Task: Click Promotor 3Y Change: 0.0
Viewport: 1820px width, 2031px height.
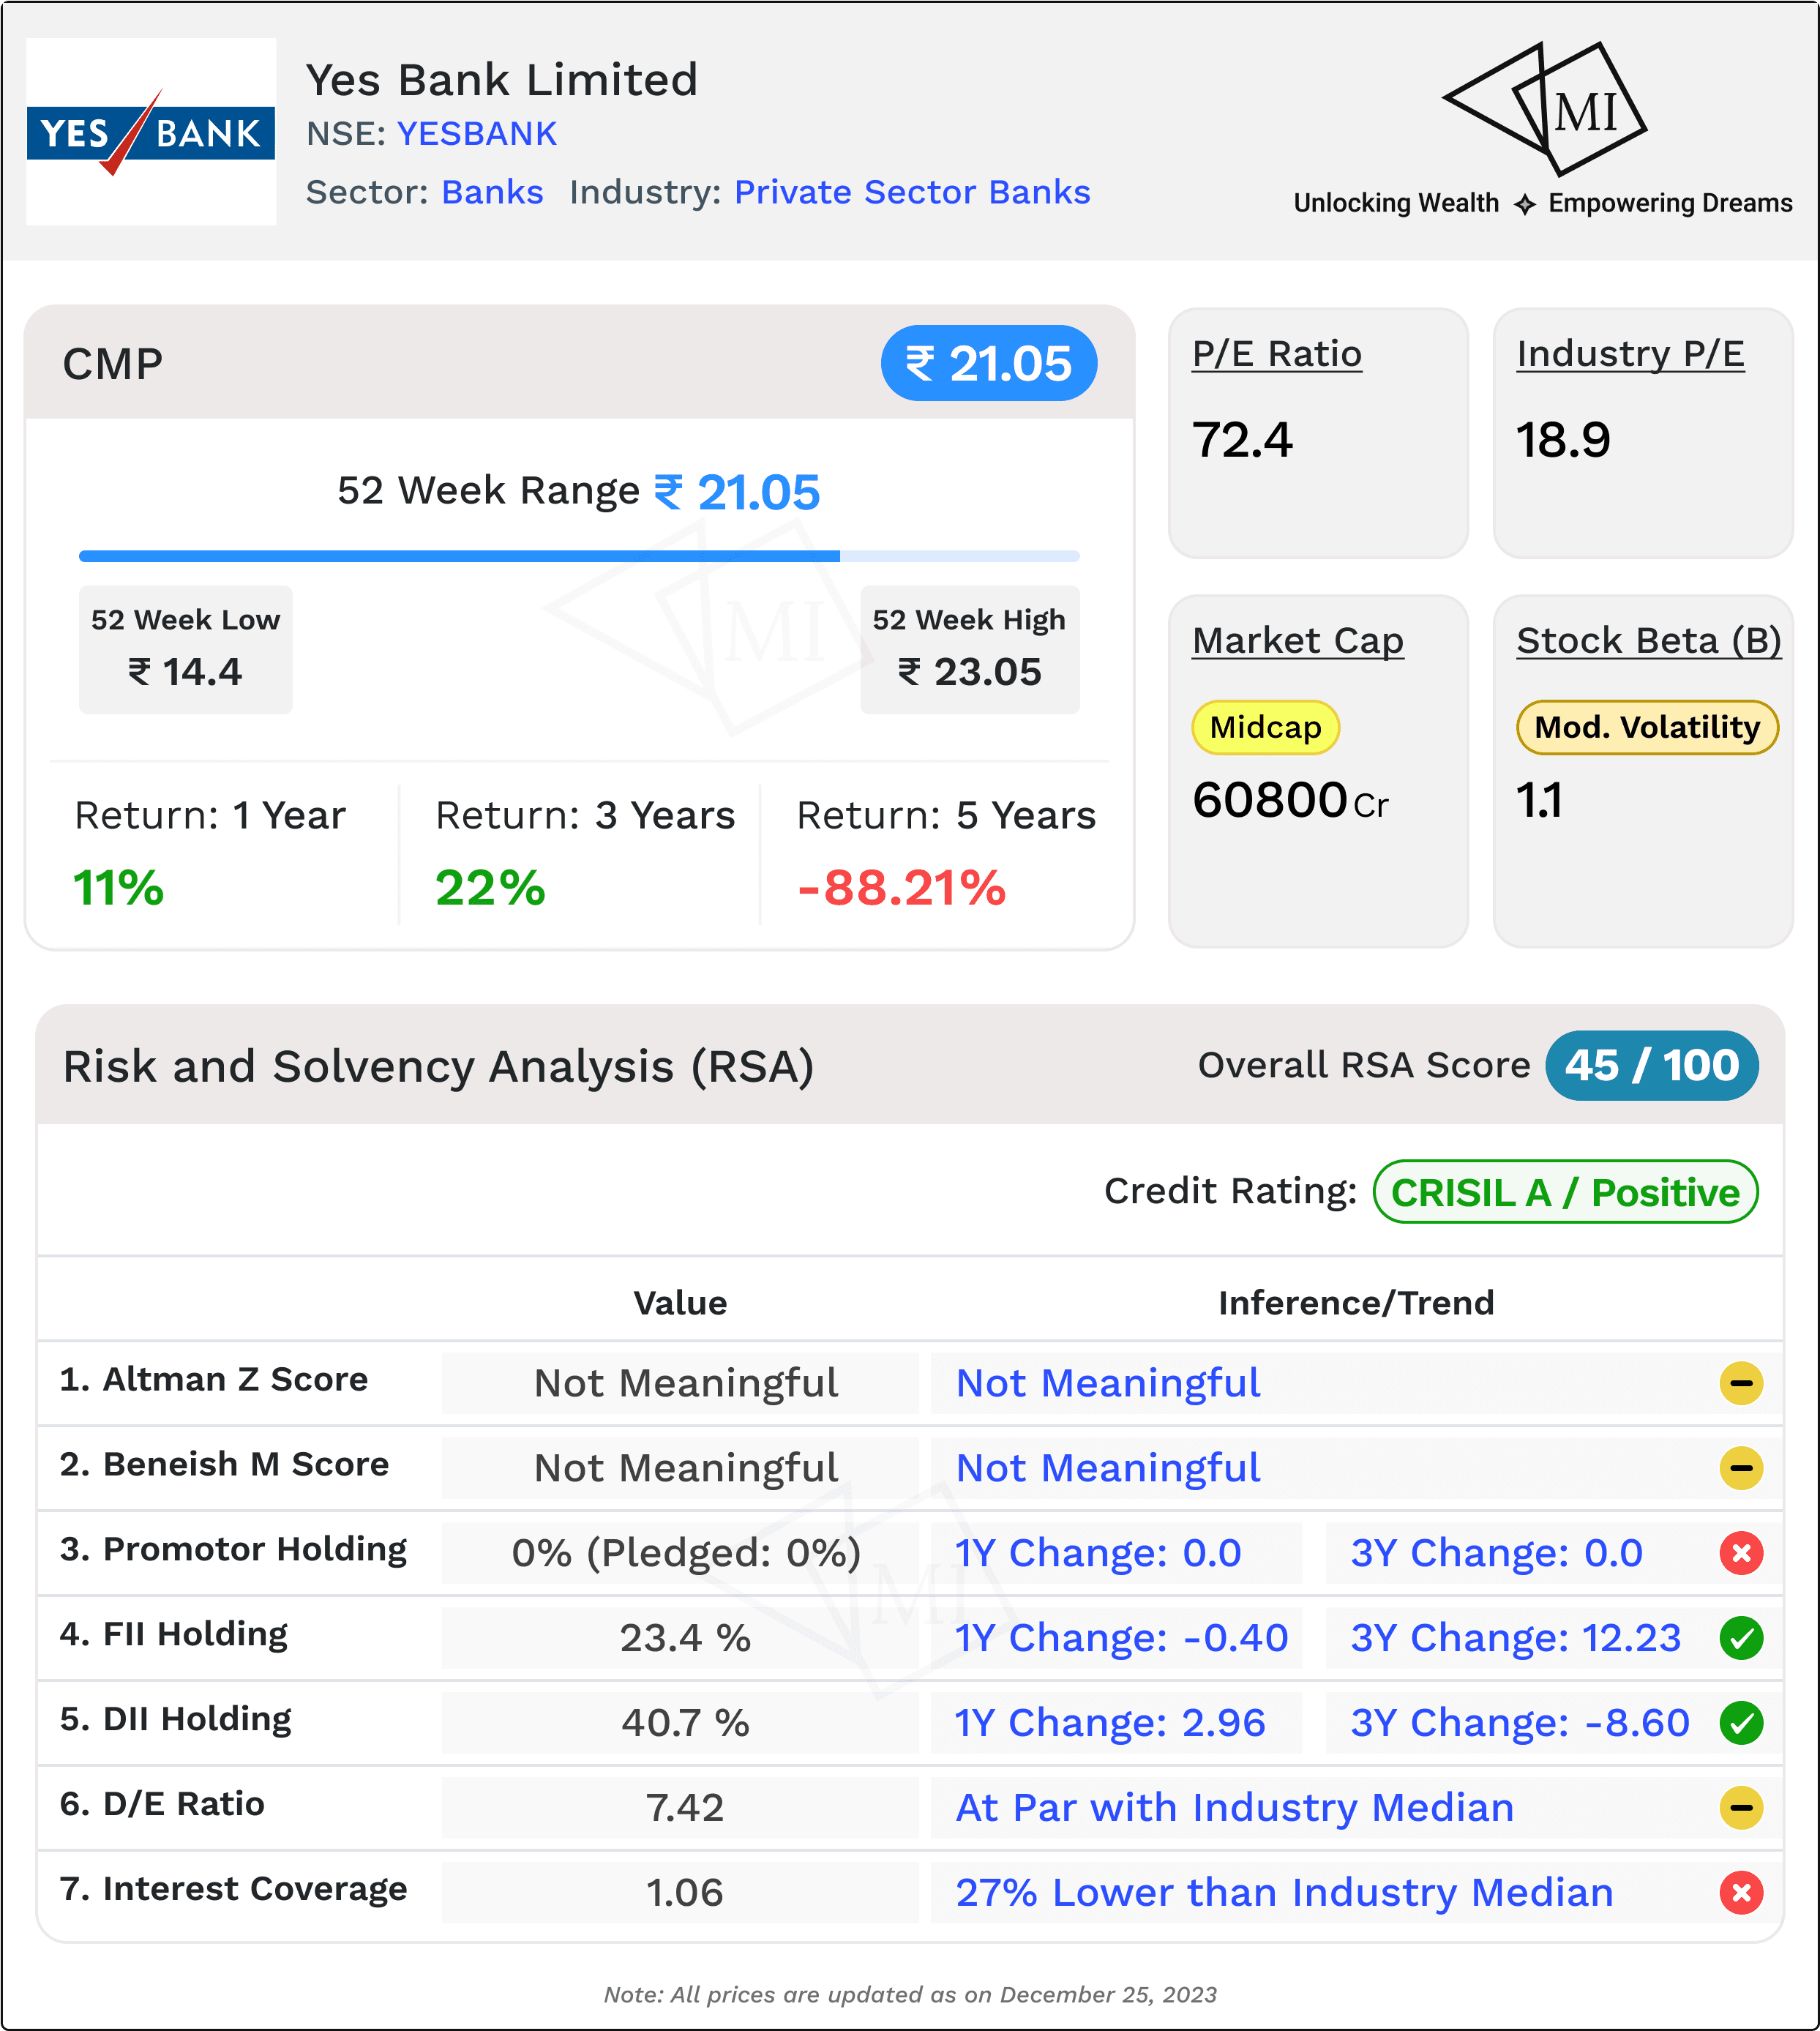Action: 1497,1553
